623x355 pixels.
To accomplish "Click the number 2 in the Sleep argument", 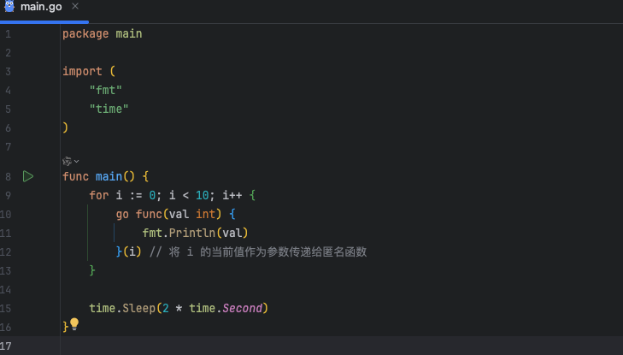I will (166, 309).
